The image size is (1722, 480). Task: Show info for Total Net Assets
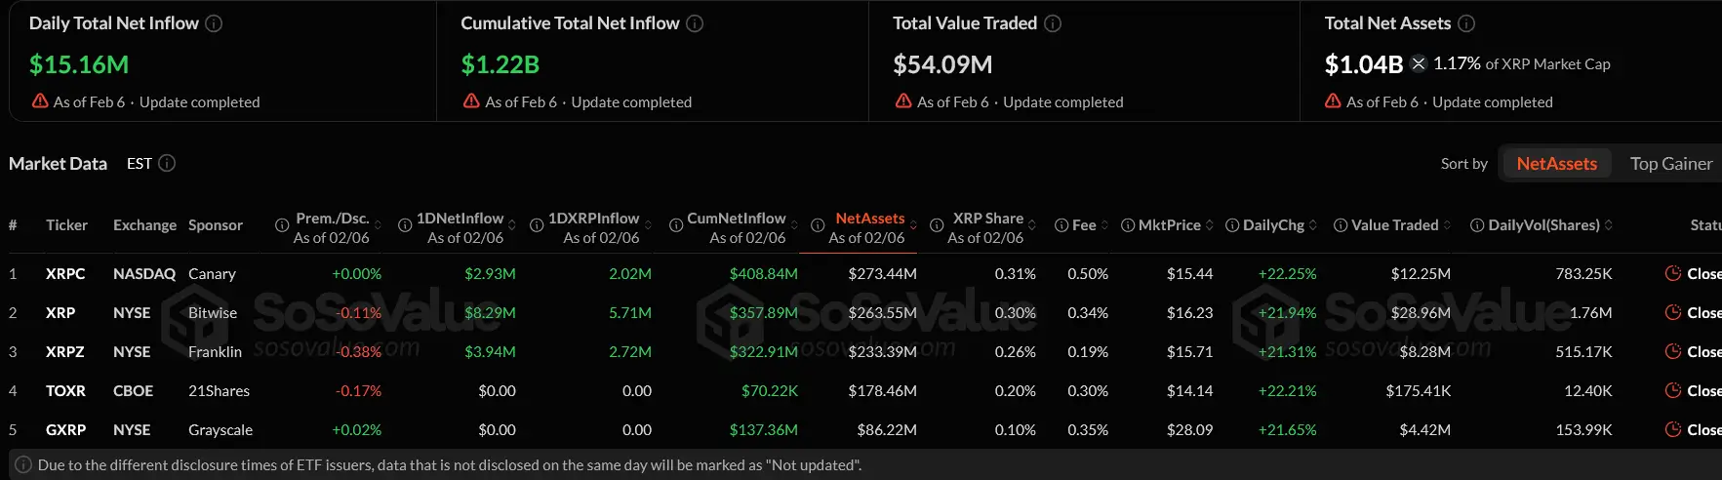click(x=1466, y=23)
